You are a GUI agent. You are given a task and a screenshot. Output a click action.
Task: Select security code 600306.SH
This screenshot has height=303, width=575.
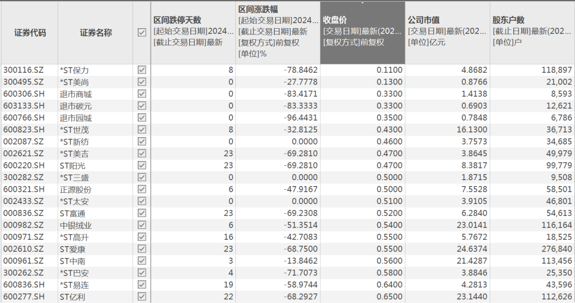tap(24, 94)
